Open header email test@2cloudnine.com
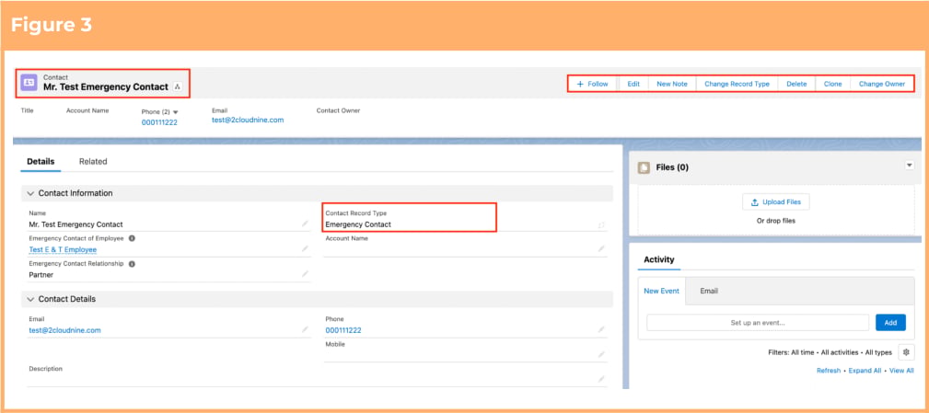The width and height of the screenshot is (929, 413). pos(248,120)
